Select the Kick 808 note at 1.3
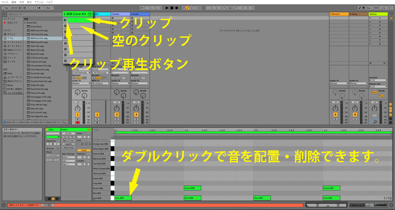395x210 pixels. (262, 198)
